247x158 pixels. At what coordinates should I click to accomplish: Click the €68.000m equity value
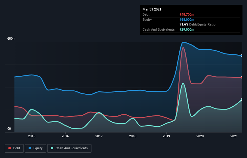coord(187,20)
